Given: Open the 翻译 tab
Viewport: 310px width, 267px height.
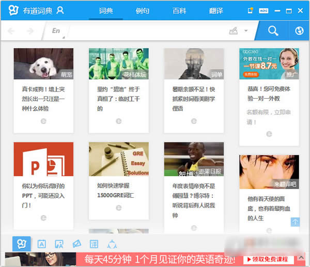Looking at the screenshot, I should (x=216, y=10).
